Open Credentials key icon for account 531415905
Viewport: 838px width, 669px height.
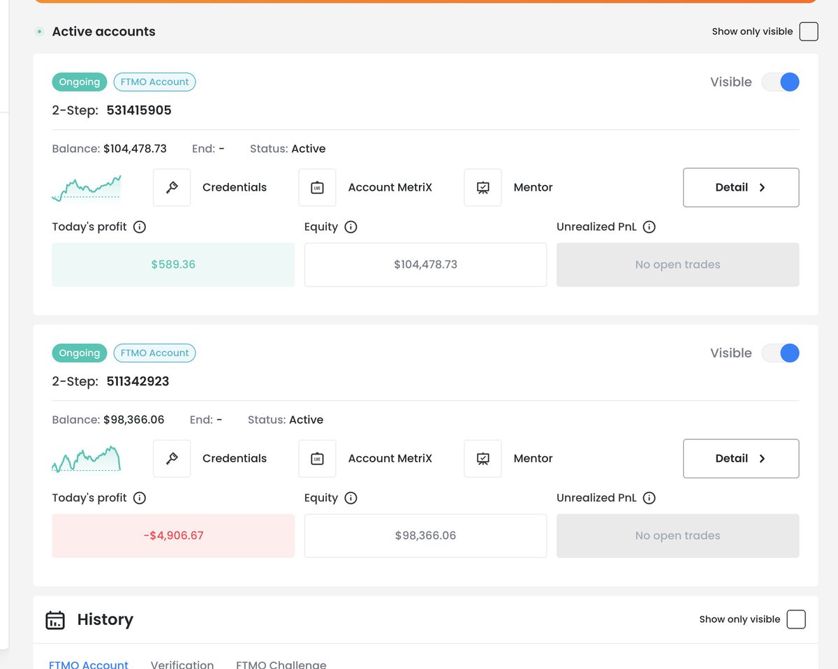pos(172,187)
